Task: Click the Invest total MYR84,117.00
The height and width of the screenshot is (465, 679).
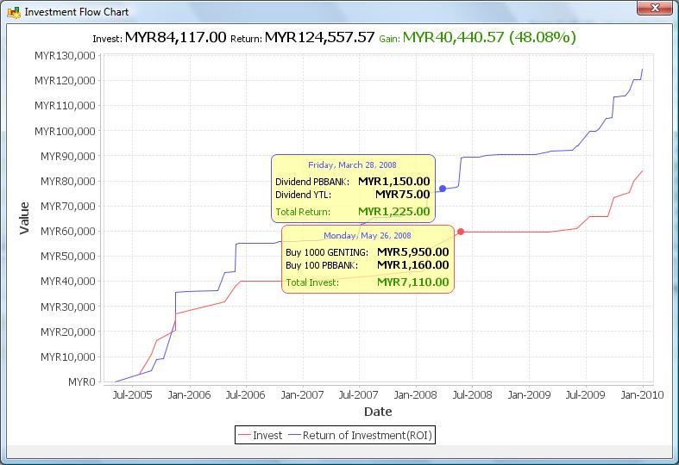Action: [x=176, y=37]
